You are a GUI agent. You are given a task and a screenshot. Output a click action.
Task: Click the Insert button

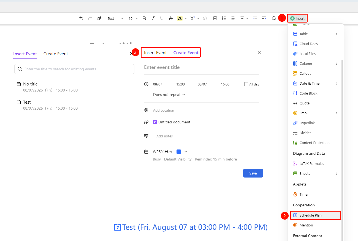297,18
